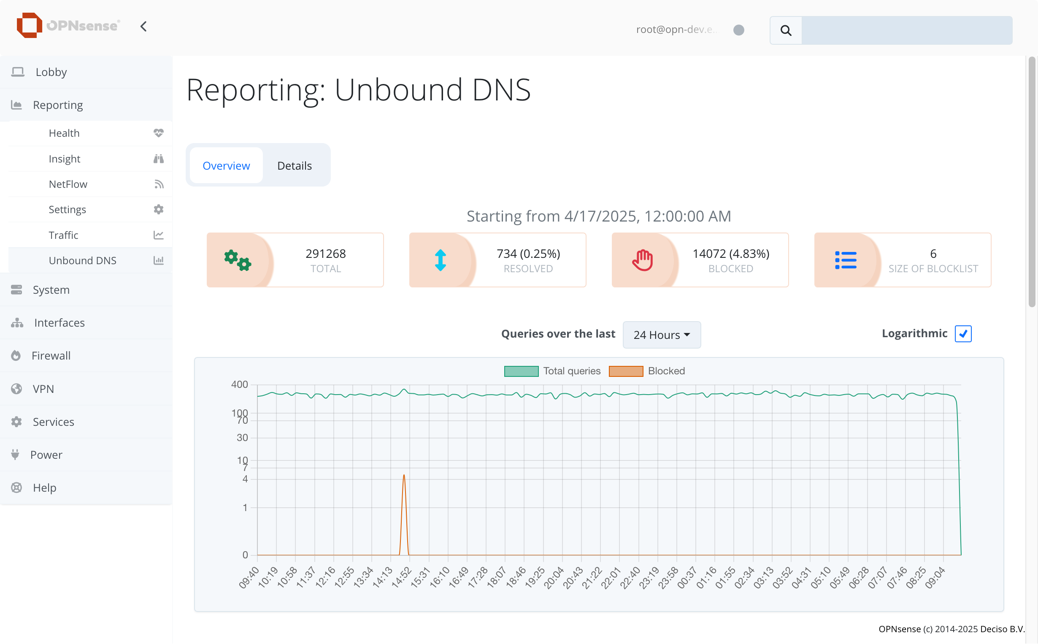Click the blocklist size list icon
1038x644 pixels.
point(846,260)
